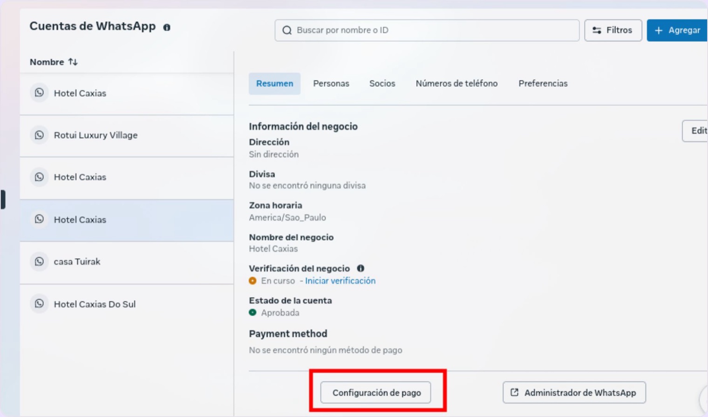Switch to the Resumen tab
The height and width of the screenshot is (417, 708).
[x=275, y=84]
